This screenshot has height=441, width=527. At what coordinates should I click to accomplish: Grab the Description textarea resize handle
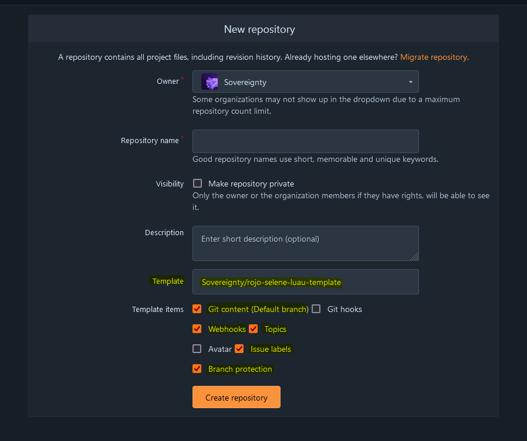(x=414, y=256)
